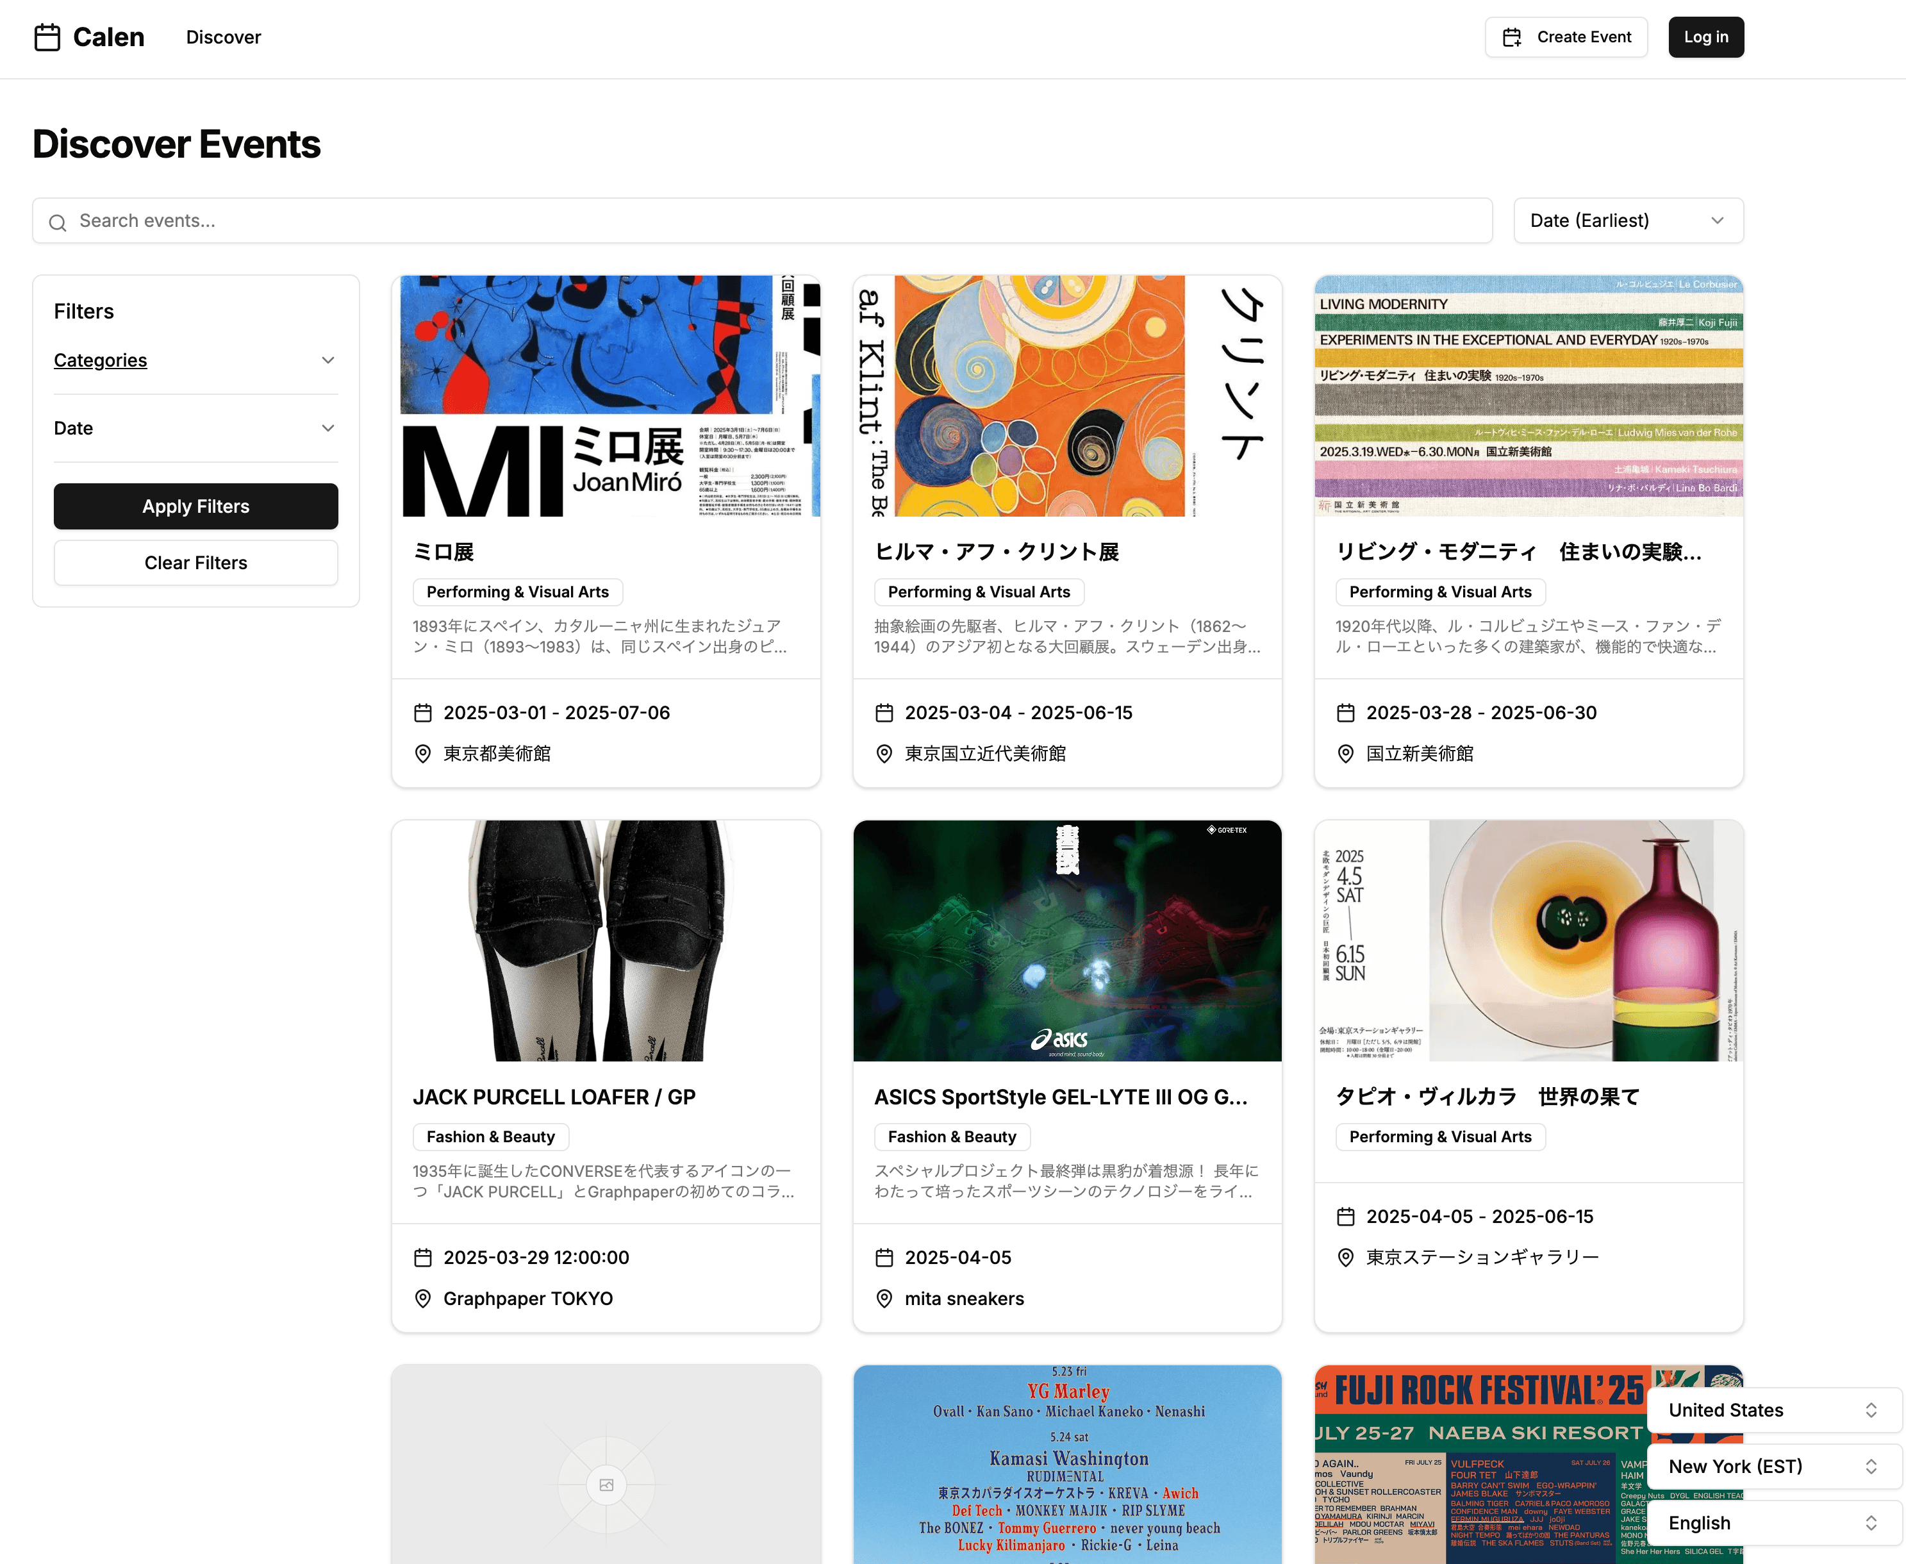
Task: Open the YG Marley lineup poster
Action: click(x=1067, y=1464)
